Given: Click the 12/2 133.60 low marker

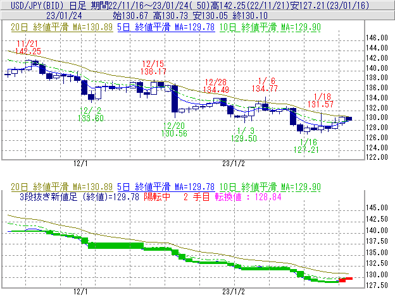Looking at the screenshot, I should (x=91, y=114).
